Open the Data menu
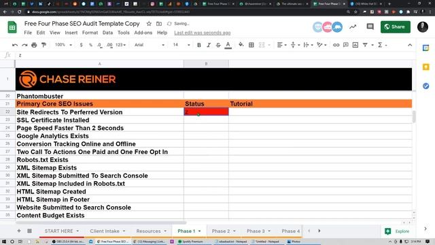Image resolution: width=435 pixels, height=245 pixels. [107, 33]
